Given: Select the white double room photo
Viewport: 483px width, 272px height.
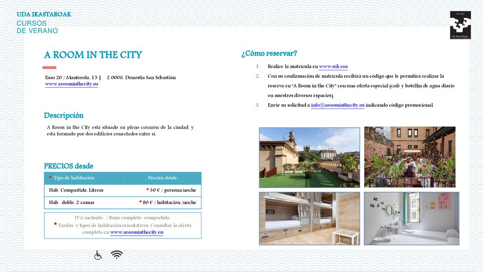Looking at the screenshot, I should pyautogui.click(x=411, y=218).
